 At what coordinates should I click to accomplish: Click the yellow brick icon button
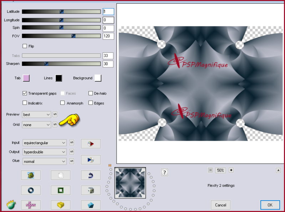[61, 205]
